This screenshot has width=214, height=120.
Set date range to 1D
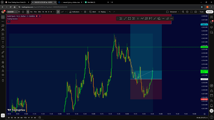tap(9, 118)
